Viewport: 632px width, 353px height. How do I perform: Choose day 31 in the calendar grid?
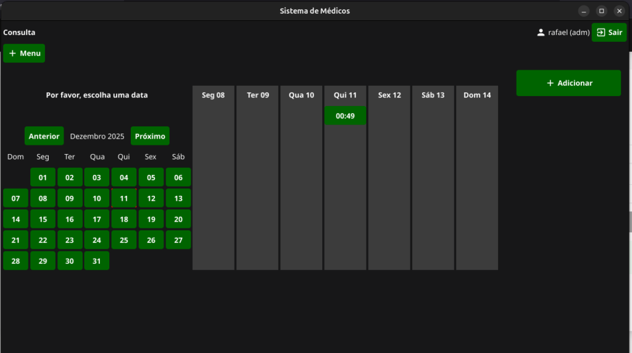[97, 261]
